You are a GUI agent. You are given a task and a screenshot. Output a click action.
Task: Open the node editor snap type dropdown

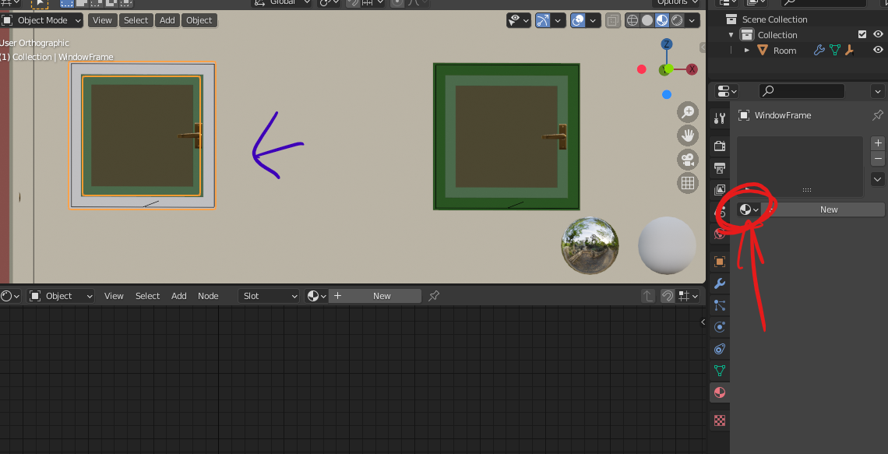[688, 296]
